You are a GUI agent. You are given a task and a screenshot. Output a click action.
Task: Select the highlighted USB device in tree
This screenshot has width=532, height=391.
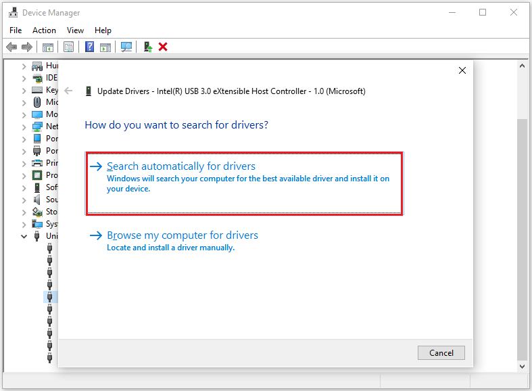pyautogui.click(x=50, y=297)
